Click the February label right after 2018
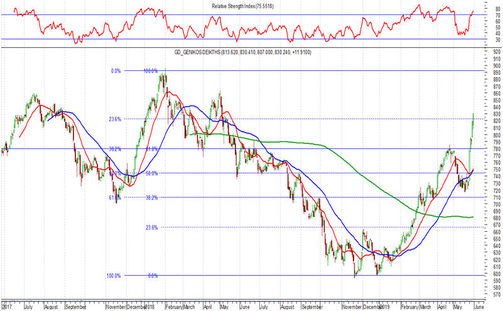This screenshot has width=503, height=311. click(174, 307)
